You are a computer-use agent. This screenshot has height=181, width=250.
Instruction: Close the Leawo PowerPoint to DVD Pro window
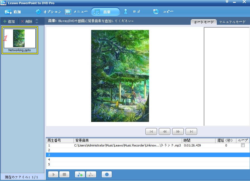(x=244, y=2)
